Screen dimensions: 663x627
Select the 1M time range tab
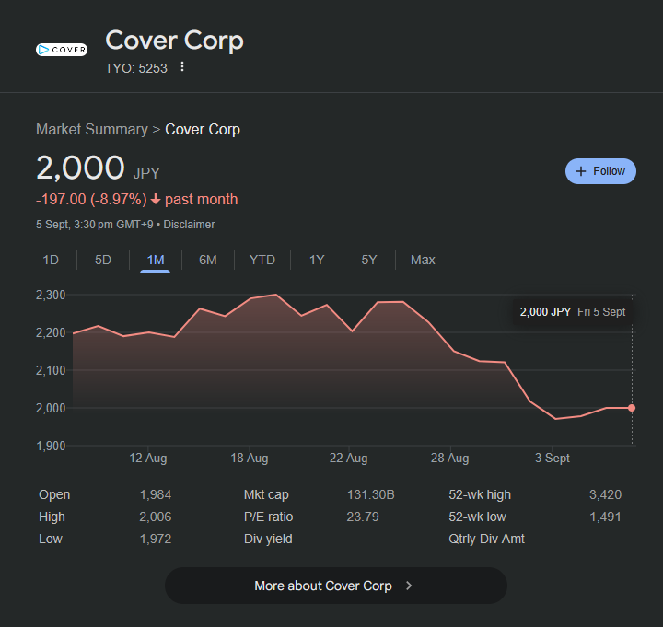click(156, 260)
